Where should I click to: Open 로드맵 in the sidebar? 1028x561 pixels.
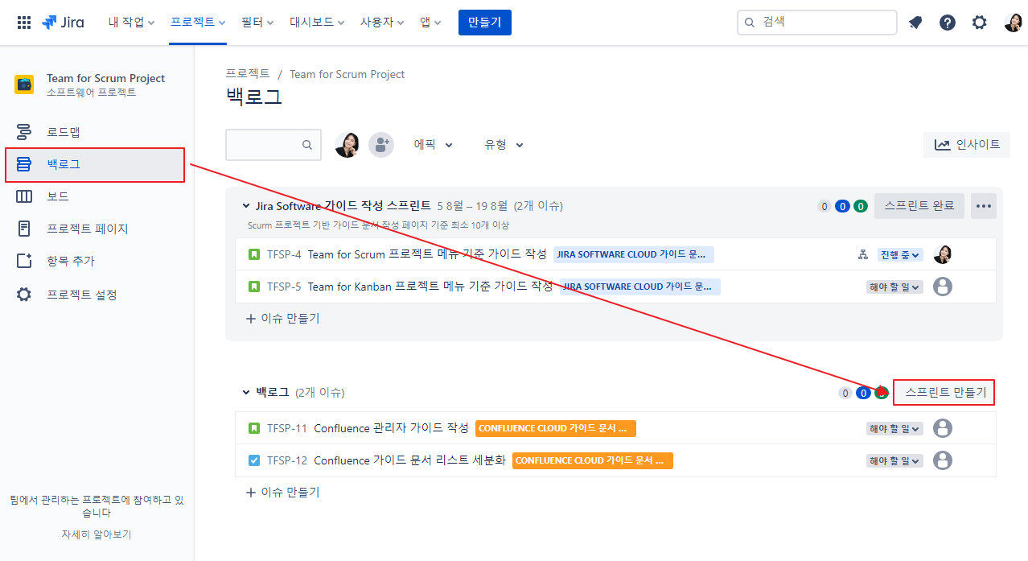coord(97,132)
